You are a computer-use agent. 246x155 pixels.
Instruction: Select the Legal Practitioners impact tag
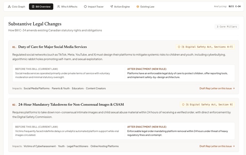(x=78, y=146)
